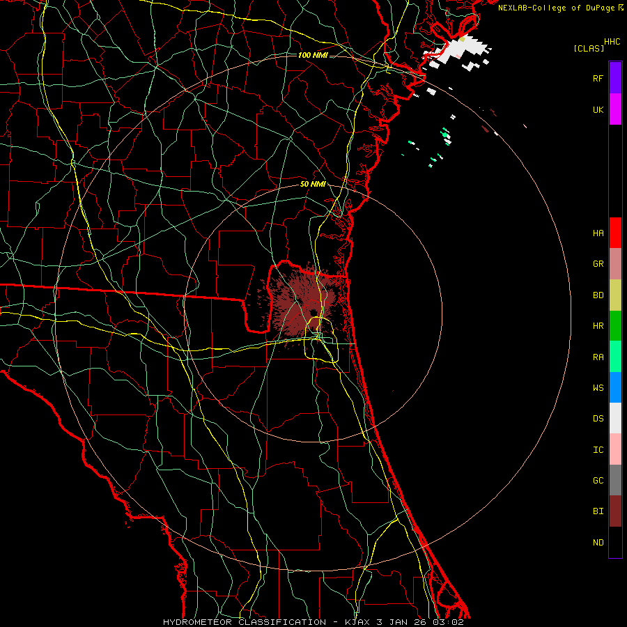Select the BI brown legend swatch
This screenshot has height=627, width=627.
(615, 511)
